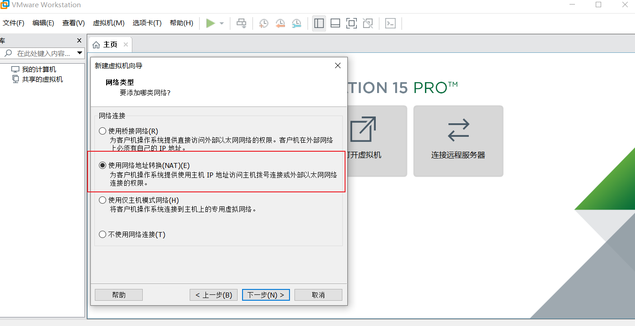Close the 新建虚拟机向导 dialog
Image resolution: width=635 pixels, height=326 pixels.
tap(337, 65)
